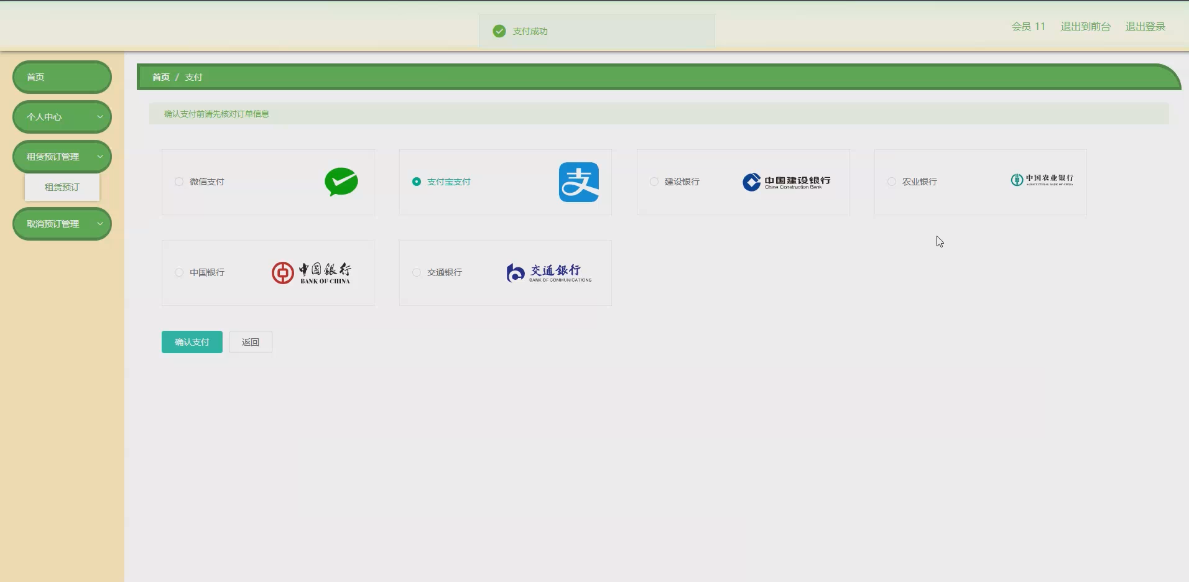
Task: Open the 个人中心 sidebar menu
Action: point(62,117)
